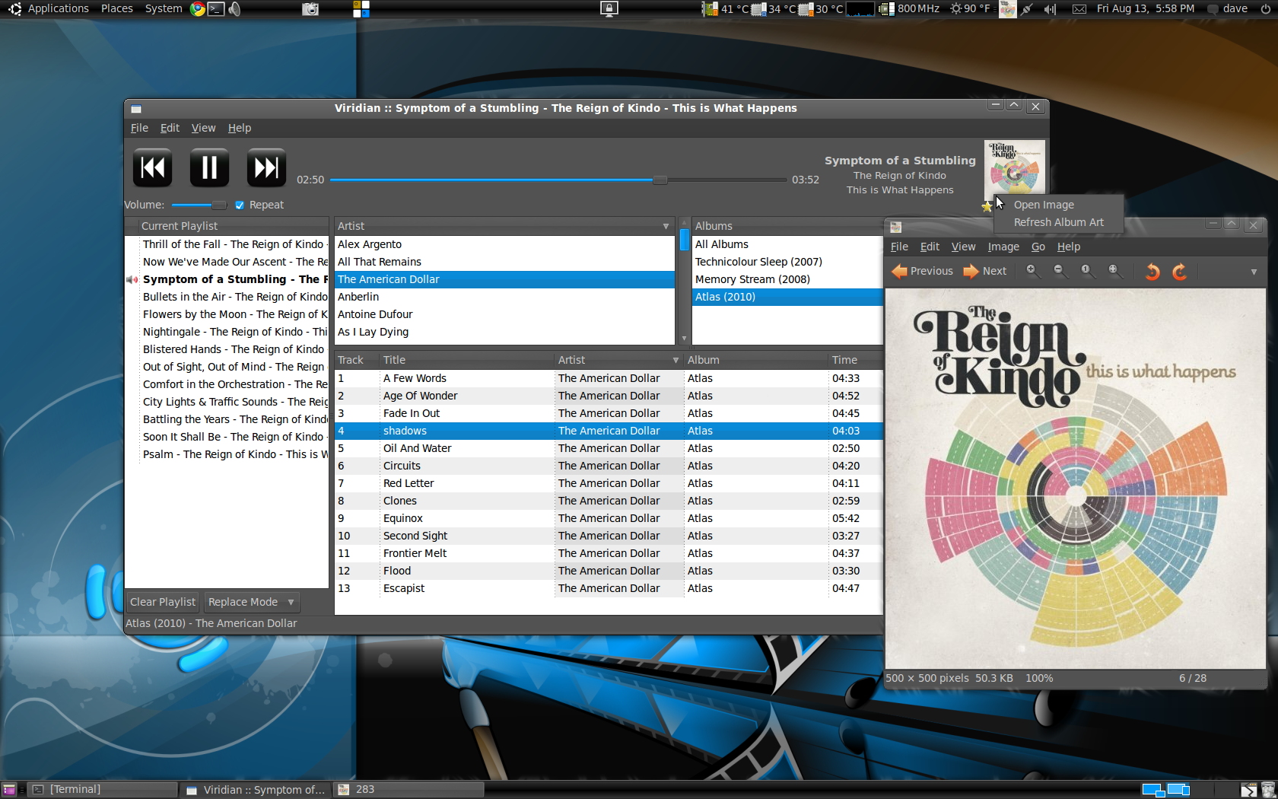Open Places menu in top panel
The image size is (1278, 799).
116,9
